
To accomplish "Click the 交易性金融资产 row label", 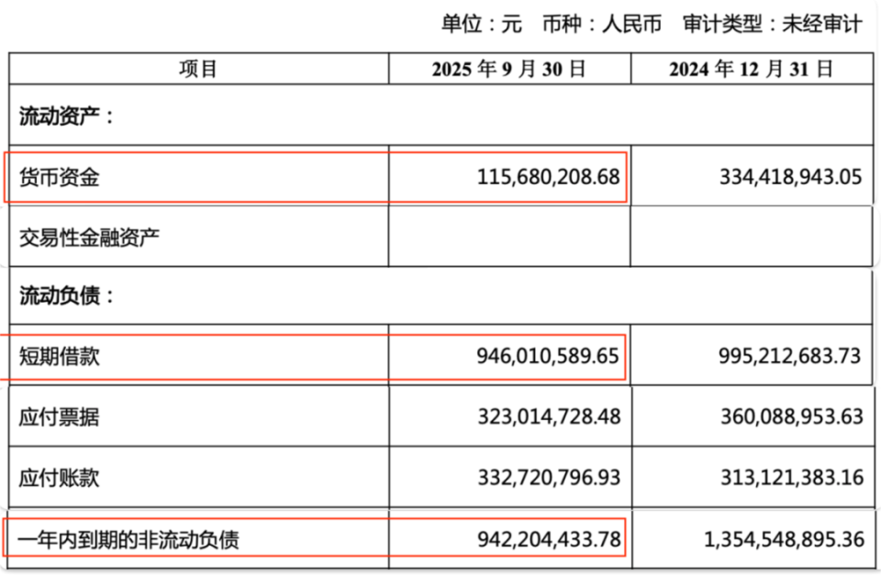I will 90,238.
